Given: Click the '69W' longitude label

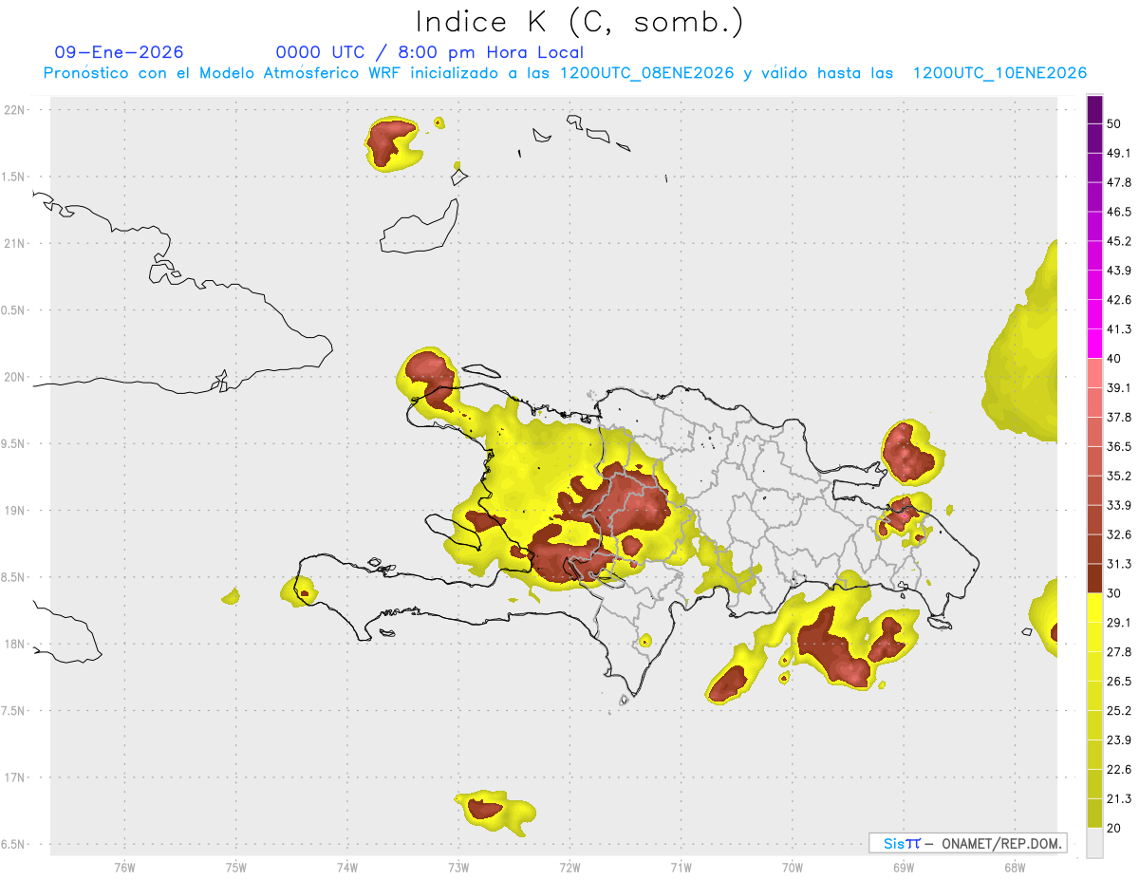Looking at the screenshot, I should (904, 867).
